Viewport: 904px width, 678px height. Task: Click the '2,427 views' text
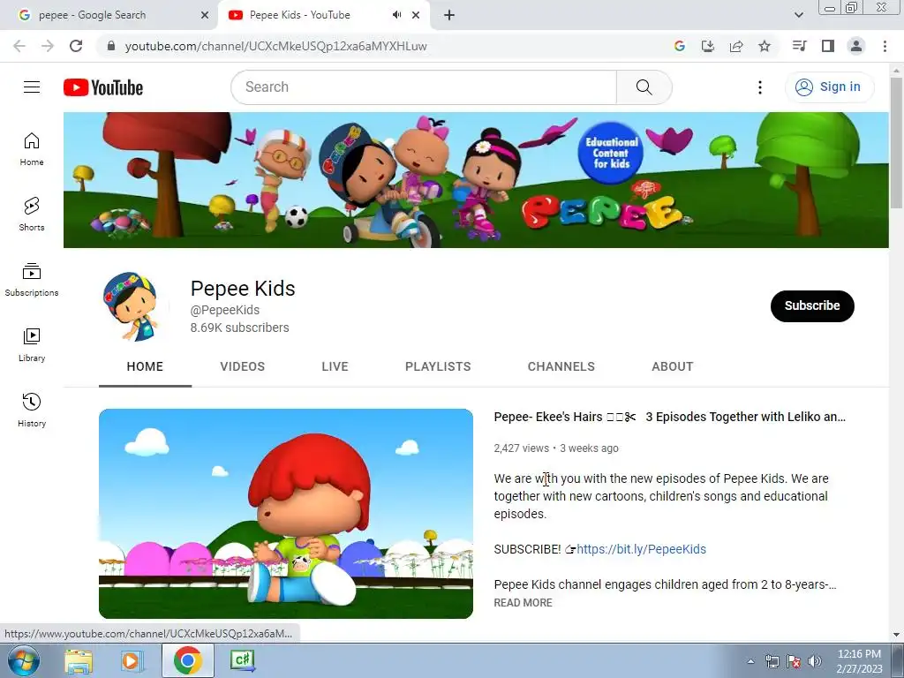[x=522, y=448]
